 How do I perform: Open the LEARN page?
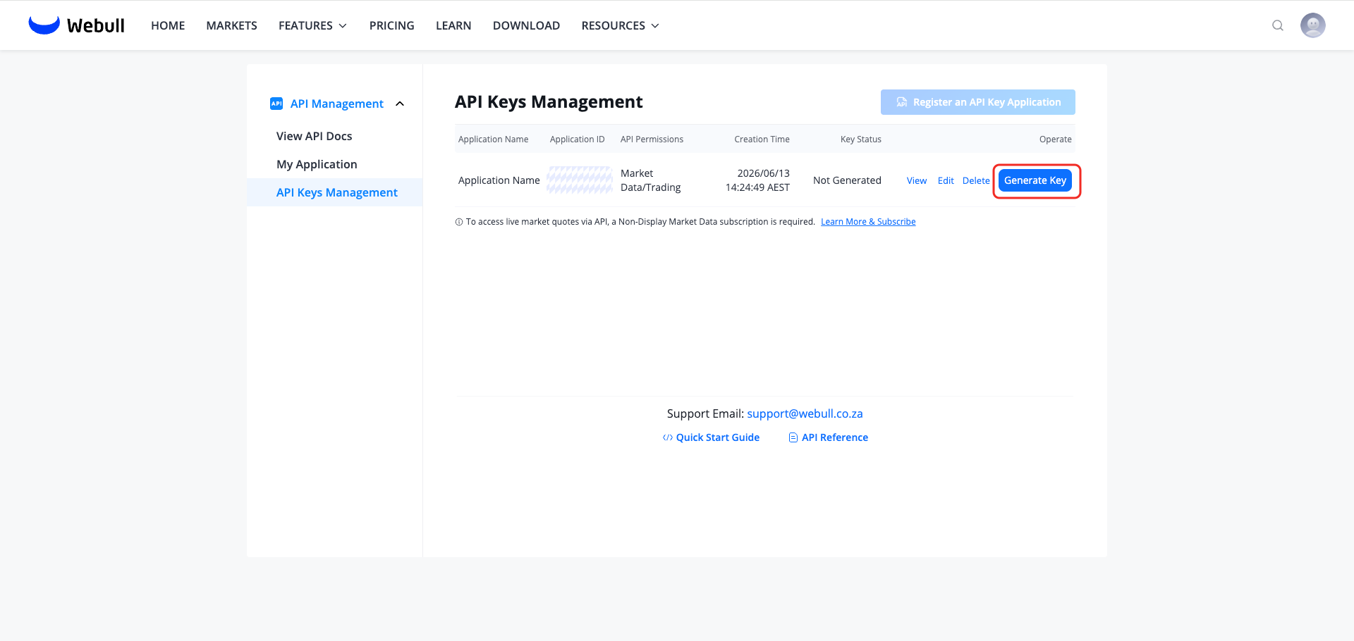click(x=453, y=25)
